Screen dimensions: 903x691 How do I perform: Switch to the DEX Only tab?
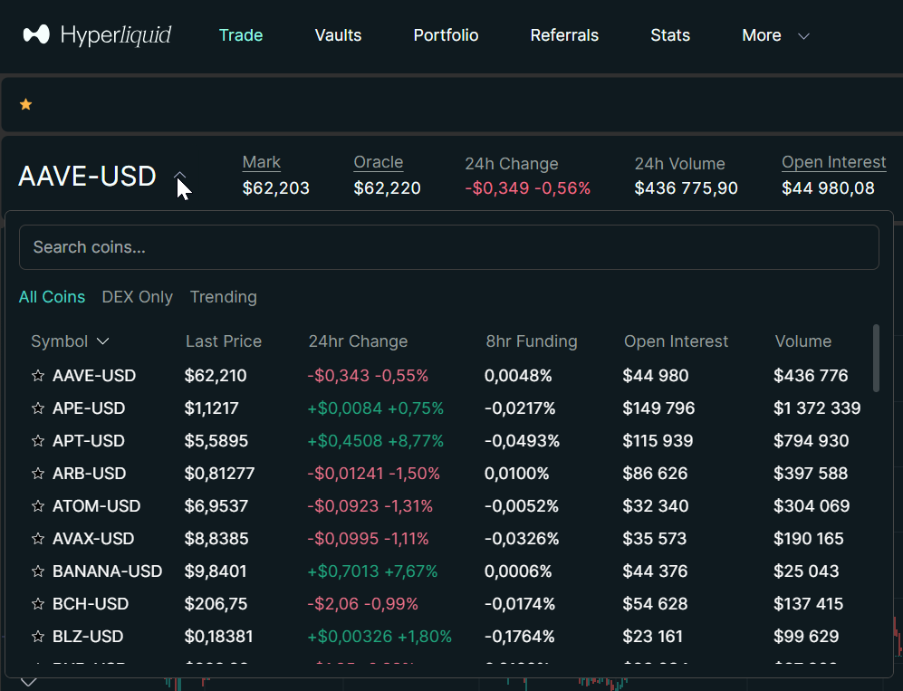point(137,297)
